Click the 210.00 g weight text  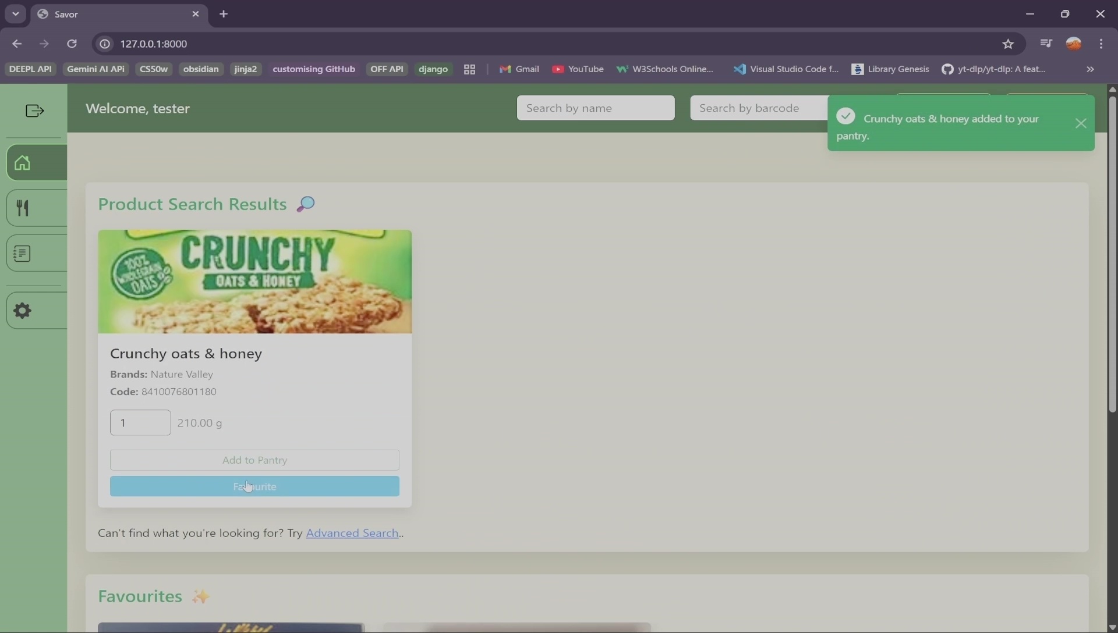[x=200, y=423]
